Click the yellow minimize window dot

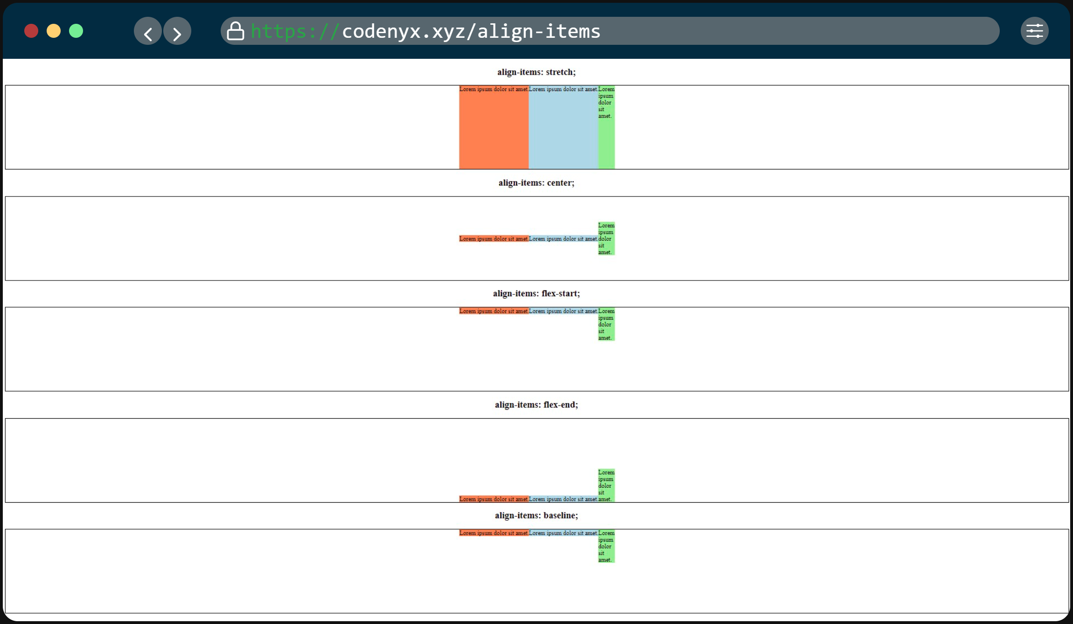click(54, 31)
